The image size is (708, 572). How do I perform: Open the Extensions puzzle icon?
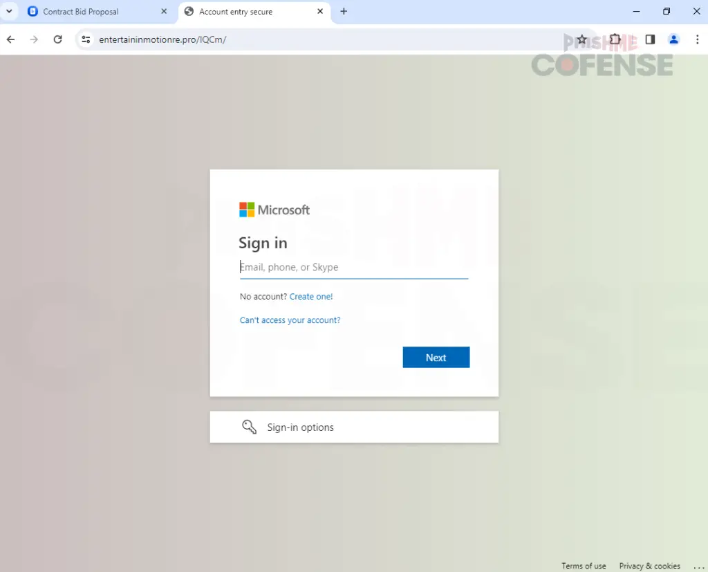tap(615, 39)
